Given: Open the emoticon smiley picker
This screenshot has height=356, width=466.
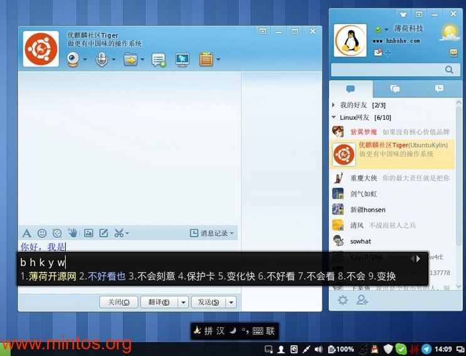Looking at the screenshot, I should coord(42,233).
